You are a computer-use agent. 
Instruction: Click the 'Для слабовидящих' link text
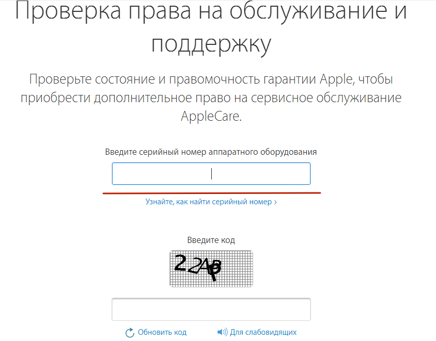(x=263, y=332)
